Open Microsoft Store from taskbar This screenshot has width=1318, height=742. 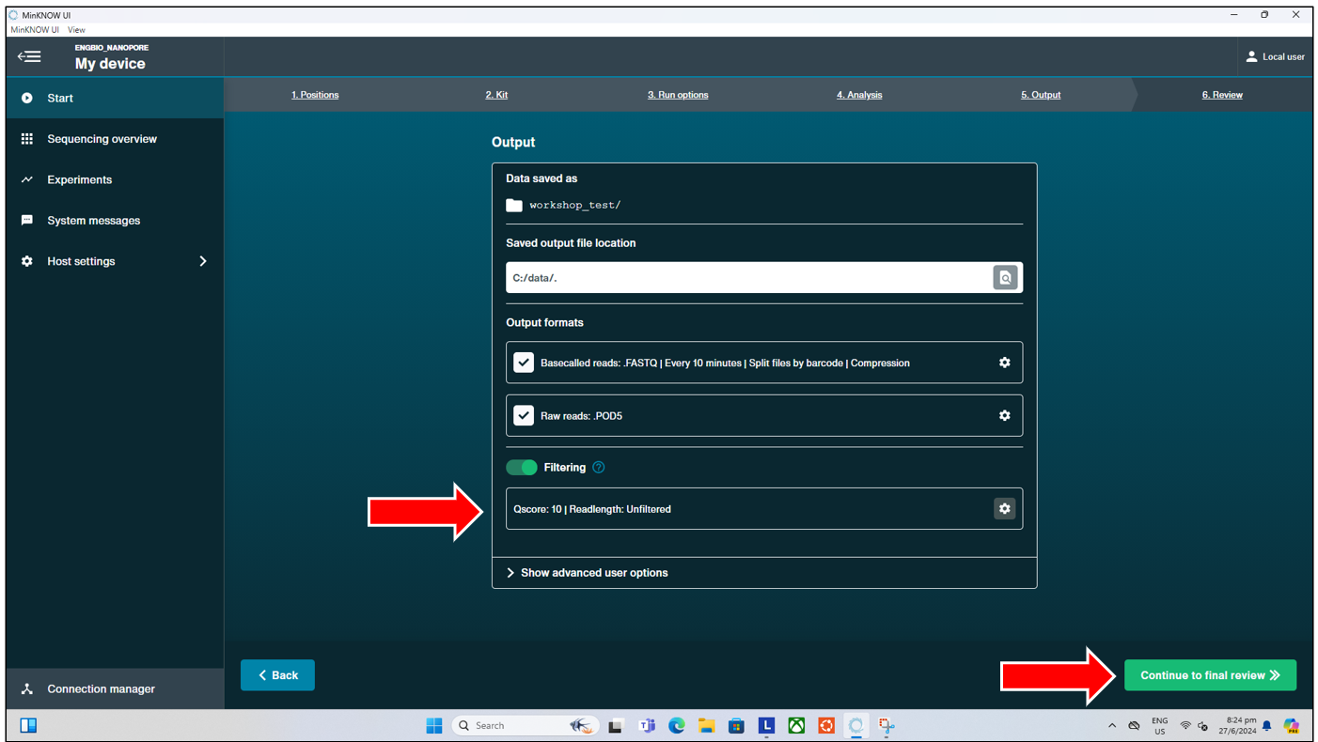click(737, 725)
